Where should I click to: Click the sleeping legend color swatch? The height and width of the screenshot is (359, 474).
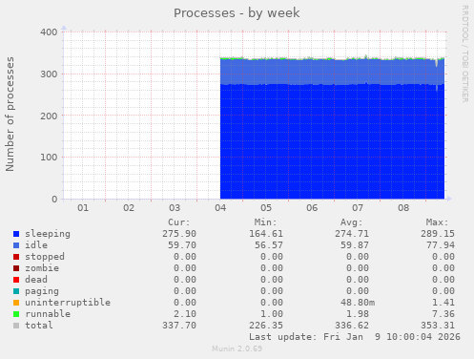coord(16,234)
